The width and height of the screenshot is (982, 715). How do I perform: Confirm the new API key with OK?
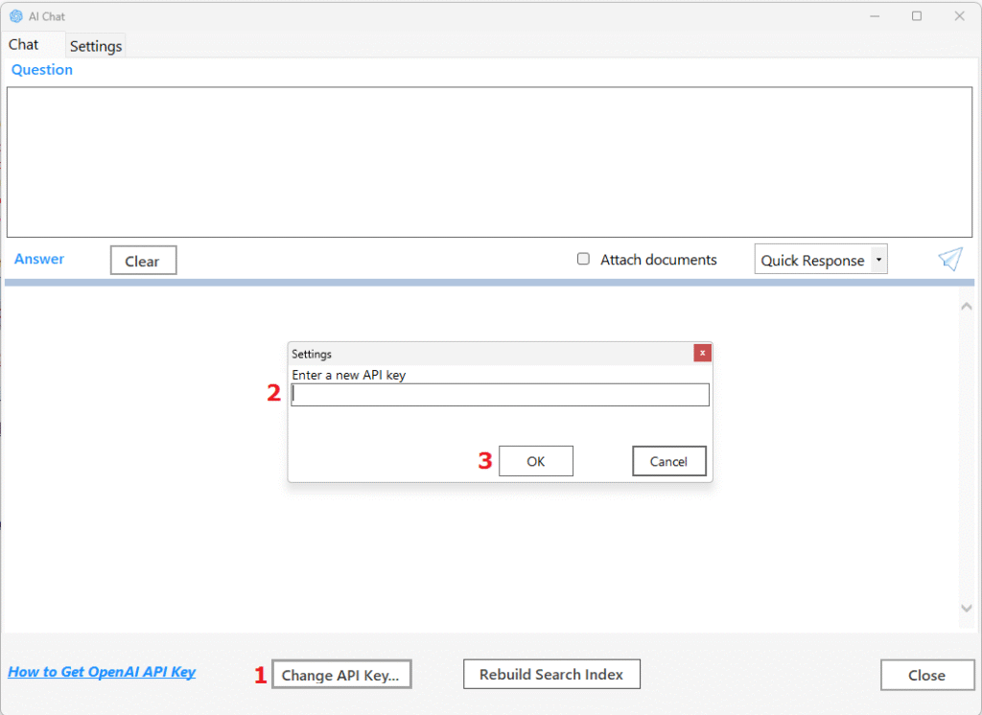pos(535,461)
